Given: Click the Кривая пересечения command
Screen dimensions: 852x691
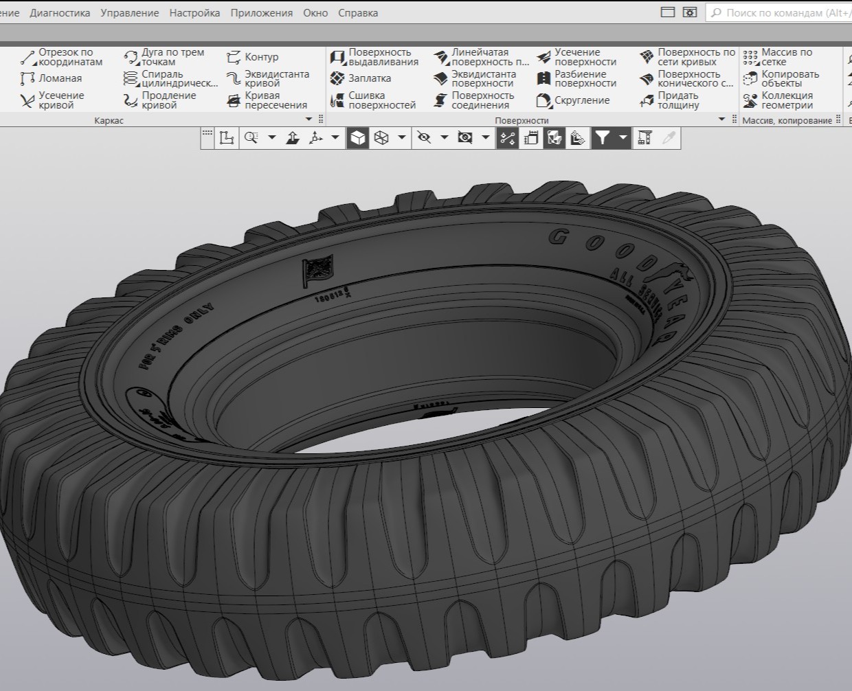Looking at the screenshot, I should [267, 100].
